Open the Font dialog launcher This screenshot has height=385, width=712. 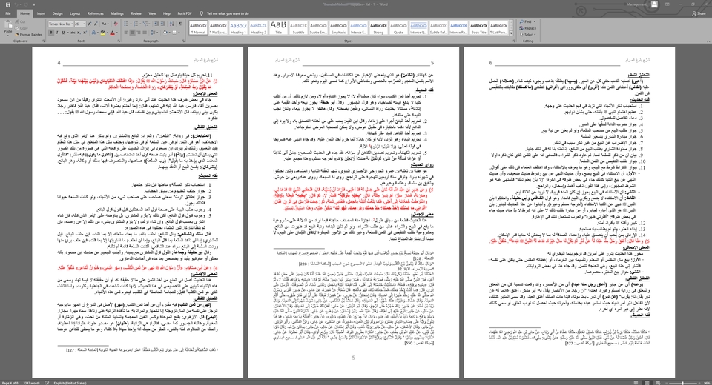tap(119, 41)
